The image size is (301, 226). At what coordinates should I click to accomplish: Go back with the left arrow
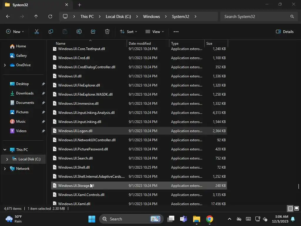pyautogui.click(x=8, y=16)
